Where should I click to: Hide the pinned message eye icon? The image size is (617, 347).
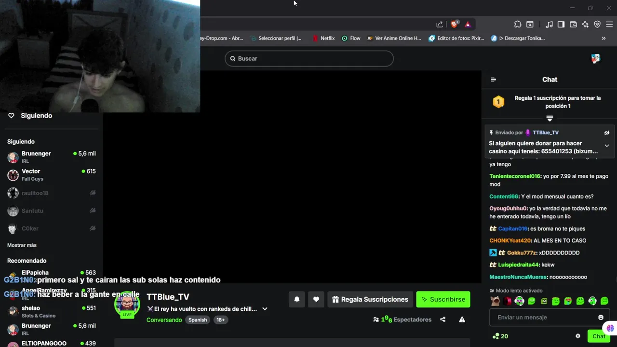(607, 133)
